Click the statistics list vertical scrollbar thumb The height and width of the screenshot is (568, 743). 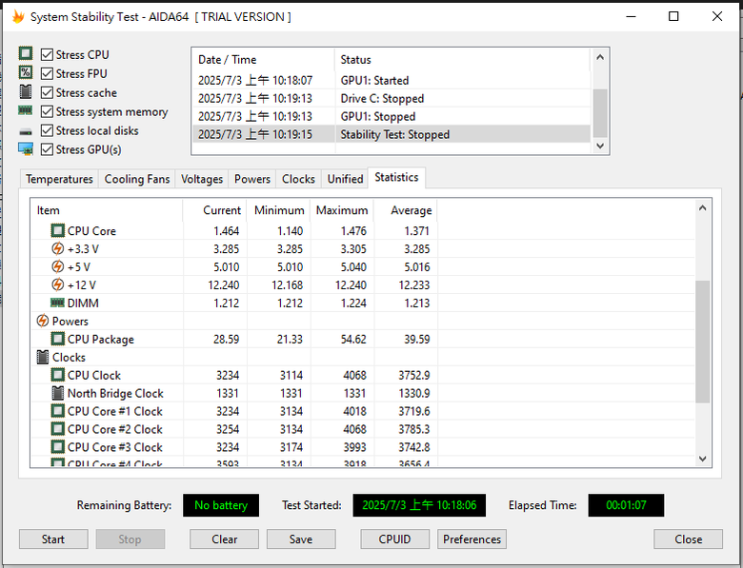(x=703, y=342)
